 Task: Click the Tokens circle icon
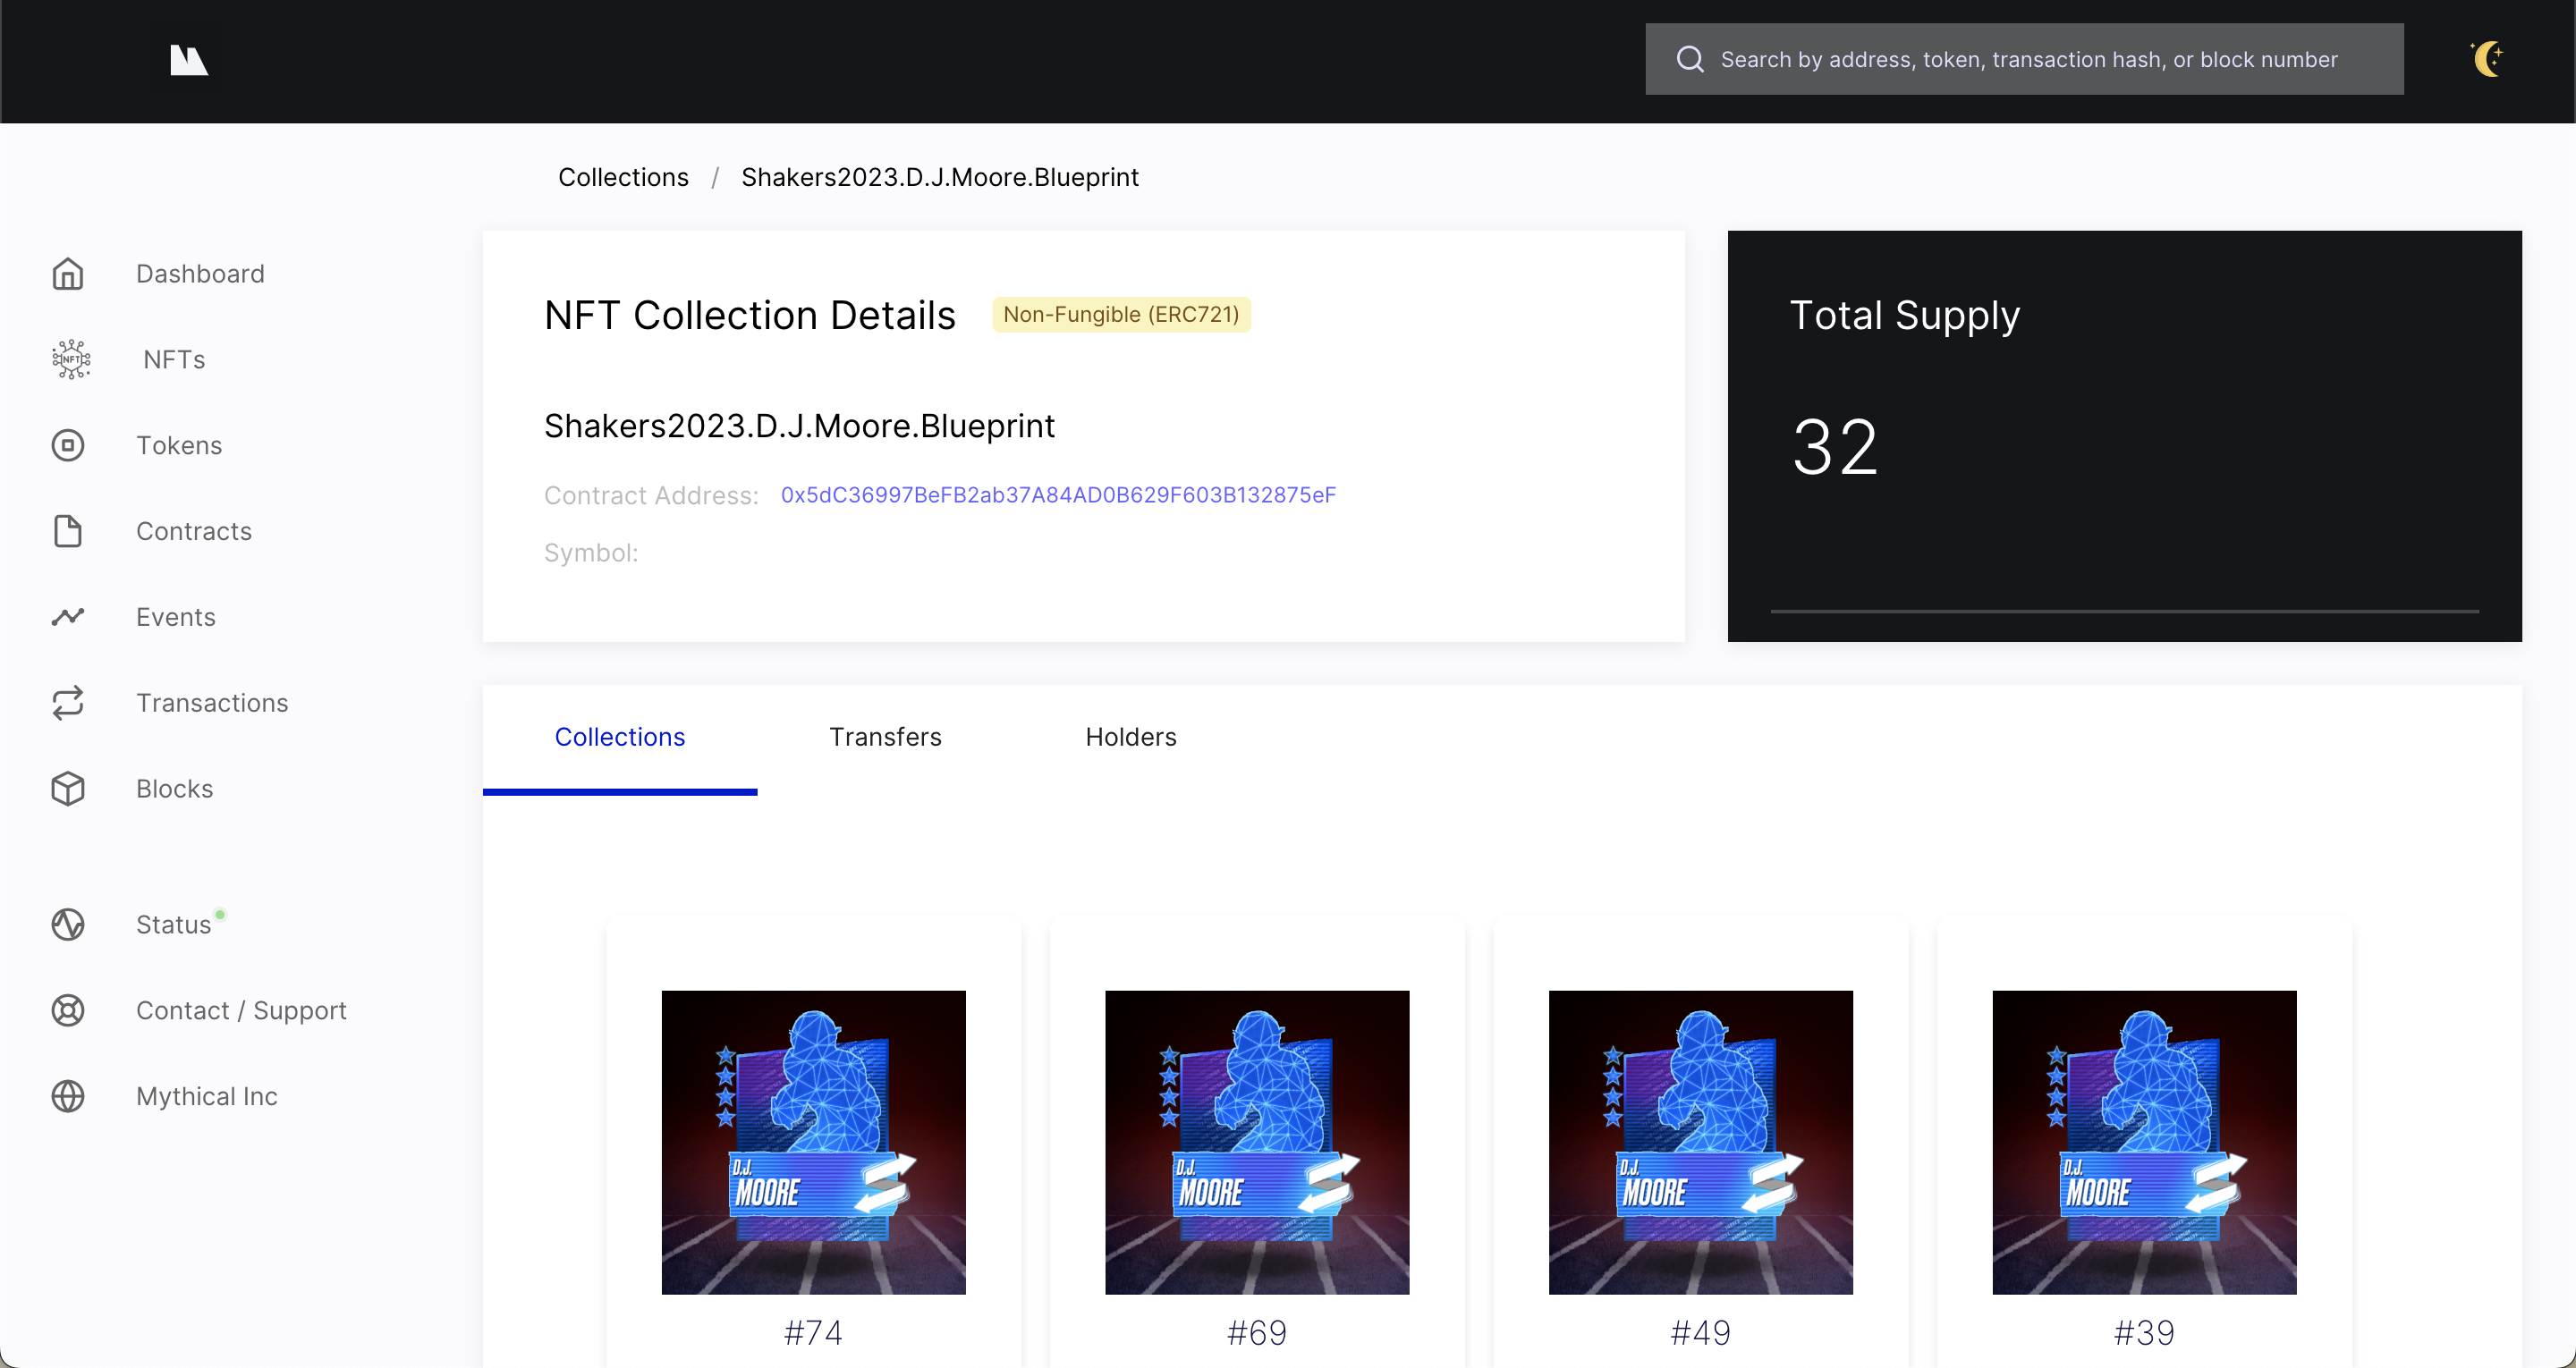tap(68, 445)
